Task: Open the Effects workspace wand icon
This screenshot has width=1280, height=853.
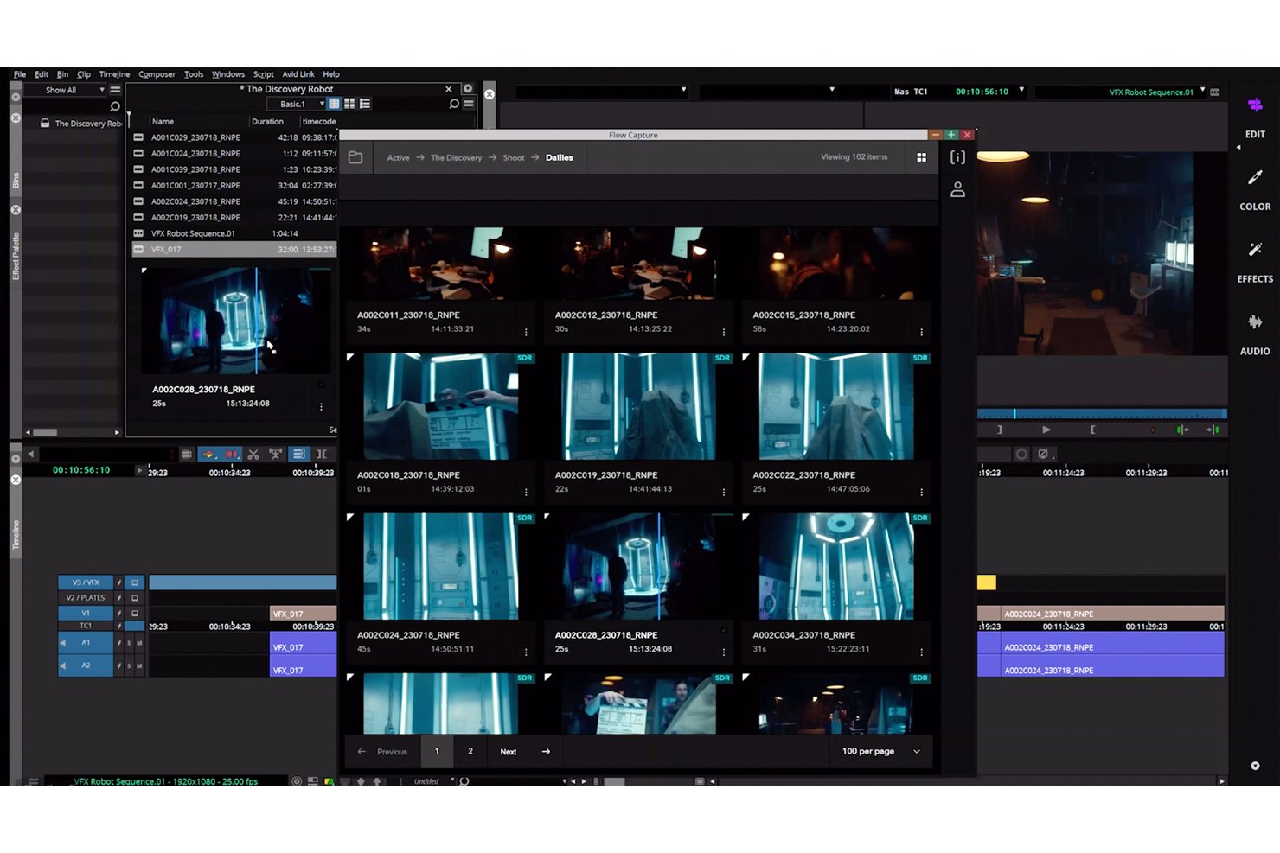Action: 1255,250
